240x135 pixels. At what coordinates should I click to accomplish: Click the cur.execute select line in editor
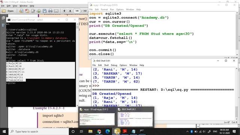point(141,34)
